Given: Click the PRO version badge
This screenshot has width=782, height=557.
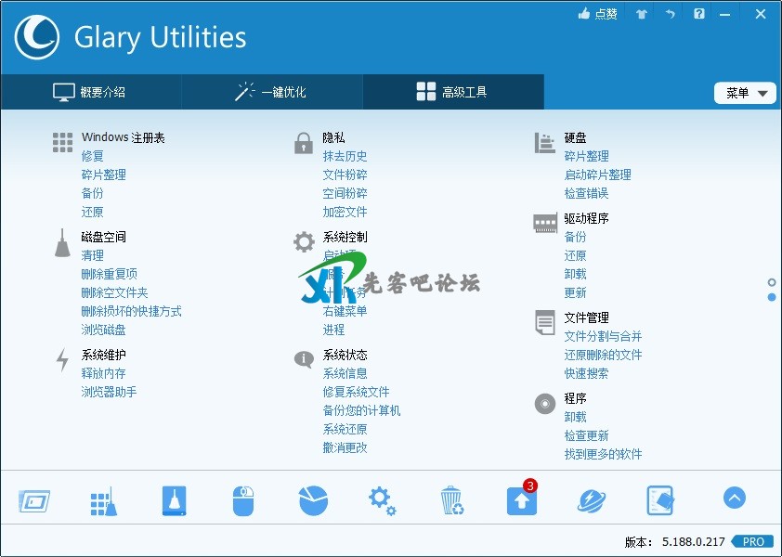Looking at the screenshot, I should 752,541.
